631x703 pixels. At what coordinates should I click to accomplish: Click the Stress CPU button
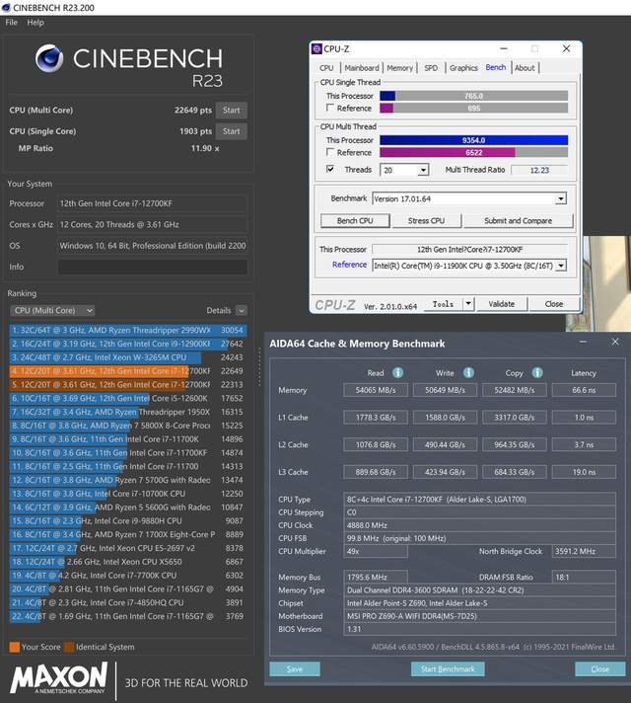click(426, 220)
